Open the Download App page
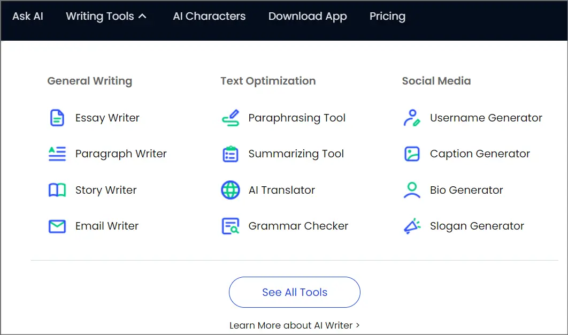Image resolution: width=568 pixels, height=335 pixels. pyautogui.click(x=308, y=16)
